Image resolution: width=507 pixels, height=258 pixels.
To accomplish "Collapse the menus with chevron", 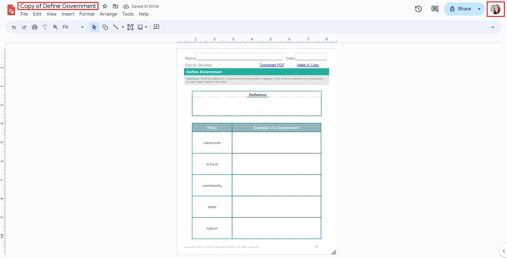I will pos(493,27).
